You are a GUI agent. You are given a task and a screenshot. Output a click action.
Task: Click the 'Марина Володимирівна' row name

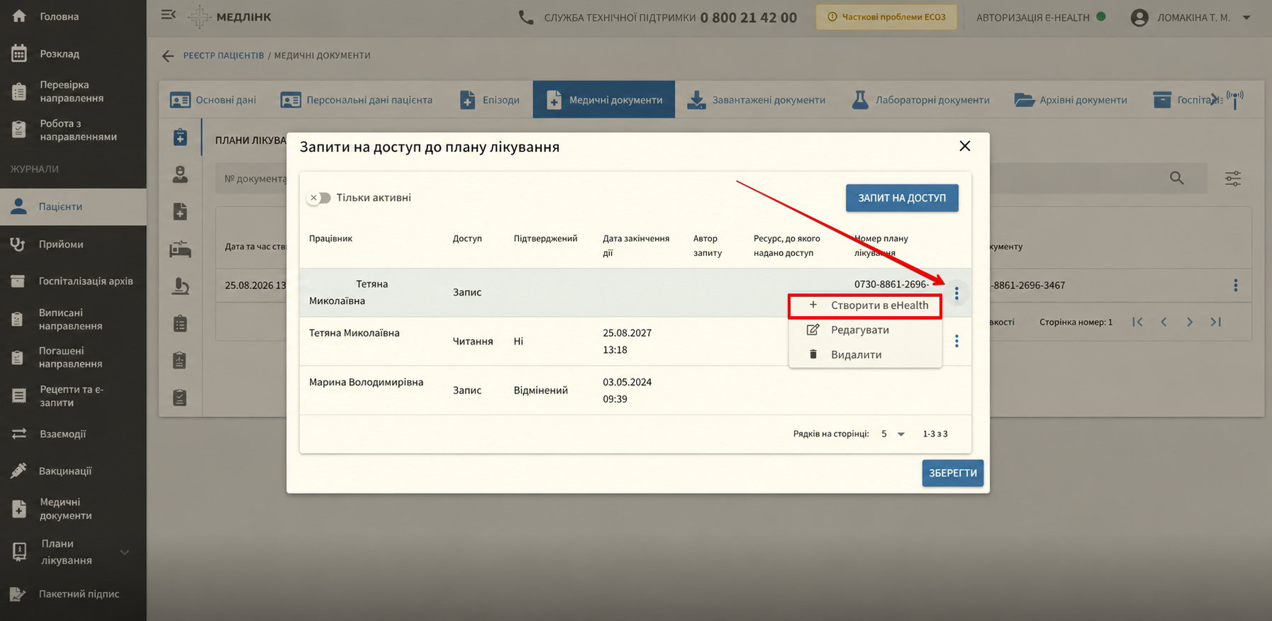coord(366,382)
